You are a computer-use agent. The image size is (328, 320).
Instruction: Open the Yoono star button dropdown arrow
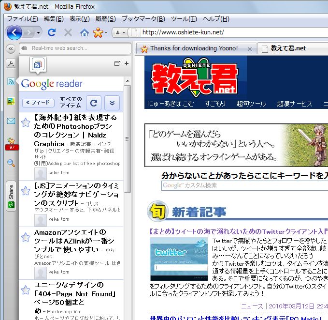coord(106,32)
